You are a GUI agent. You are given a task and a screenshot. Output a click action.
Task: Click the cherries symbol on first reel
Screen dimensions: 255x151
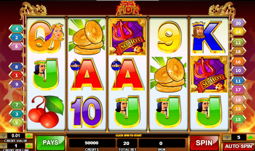point(46,111)
